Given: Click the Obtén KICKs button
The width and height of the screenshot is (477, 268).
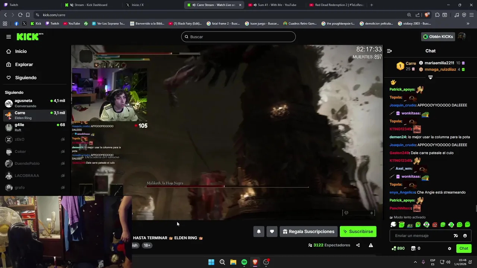Looking at the screenshot, I should click(438, 36).
